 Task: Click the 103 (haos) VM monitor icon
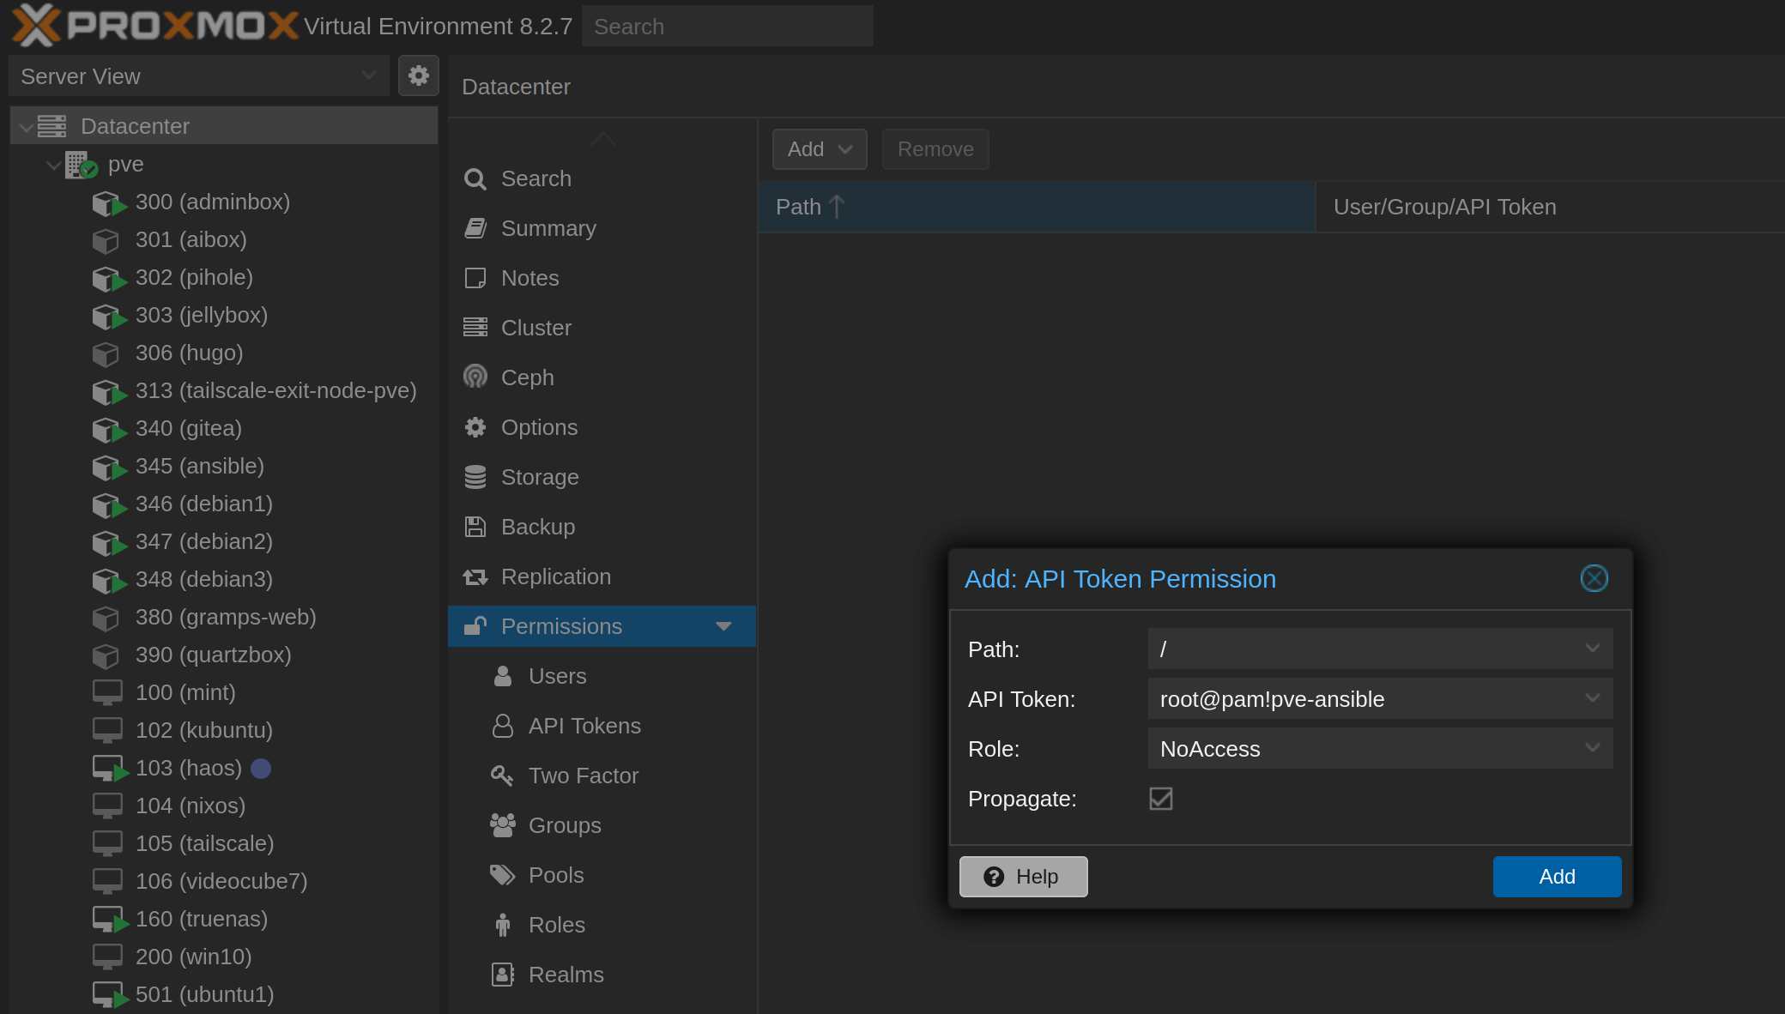[x=109, y=768]
